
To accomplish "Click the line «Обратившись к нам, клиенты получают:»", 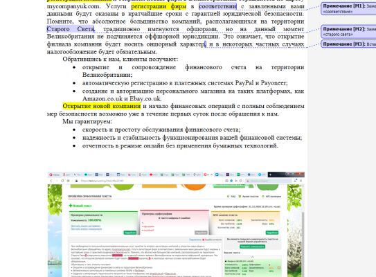I will [120, 59].
